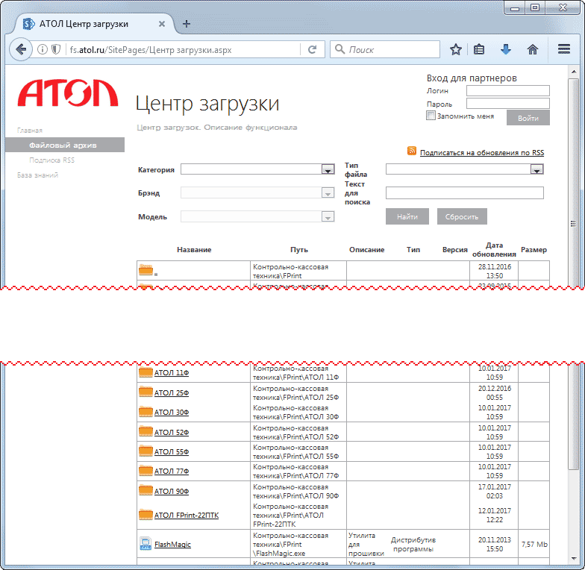The image size is (585, 570).
Task: Open a new tab with plus button
Action: (187, 24)
